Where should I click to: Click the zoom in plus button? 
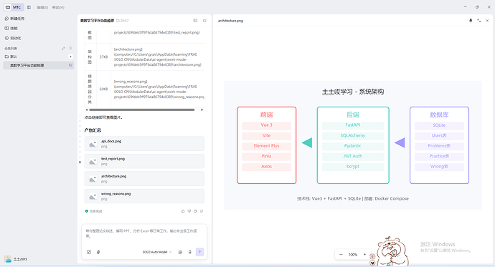(x=364, y=255)
